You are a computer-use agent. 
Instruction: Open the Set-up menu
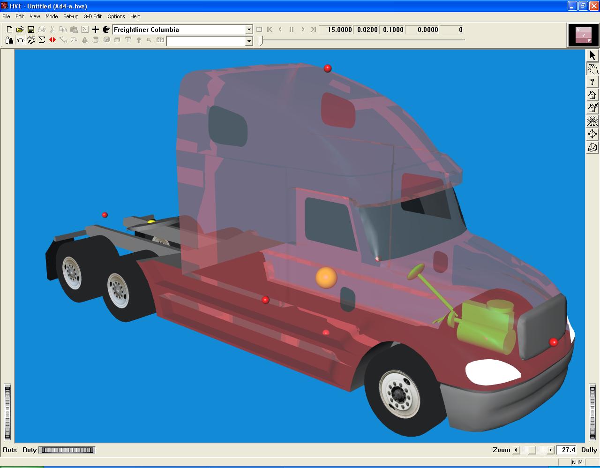pyautogui.click(x=71, y=16)
